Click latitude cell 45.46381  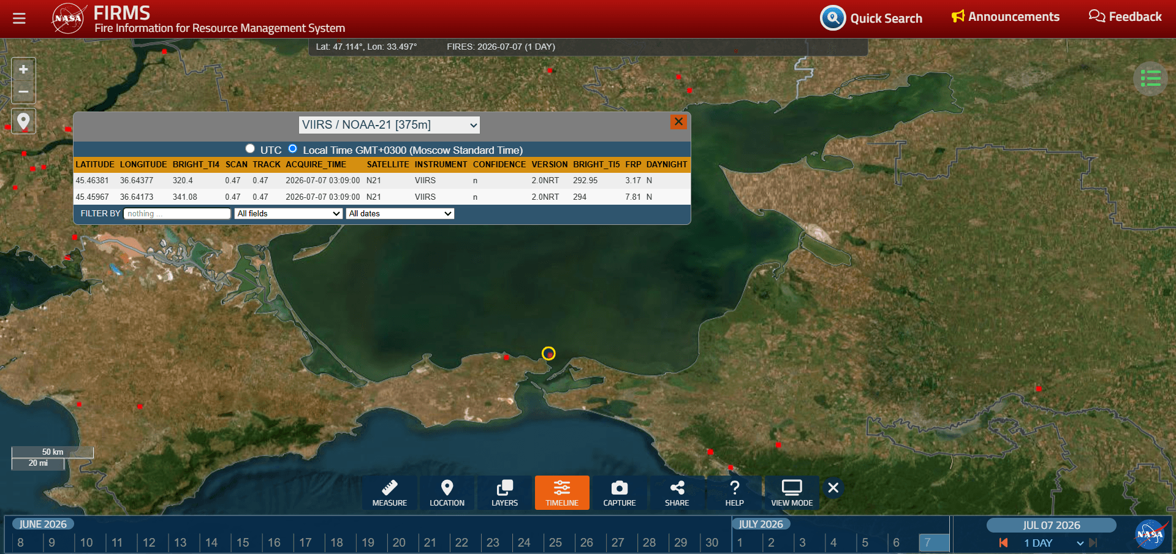tap(92, 181)
